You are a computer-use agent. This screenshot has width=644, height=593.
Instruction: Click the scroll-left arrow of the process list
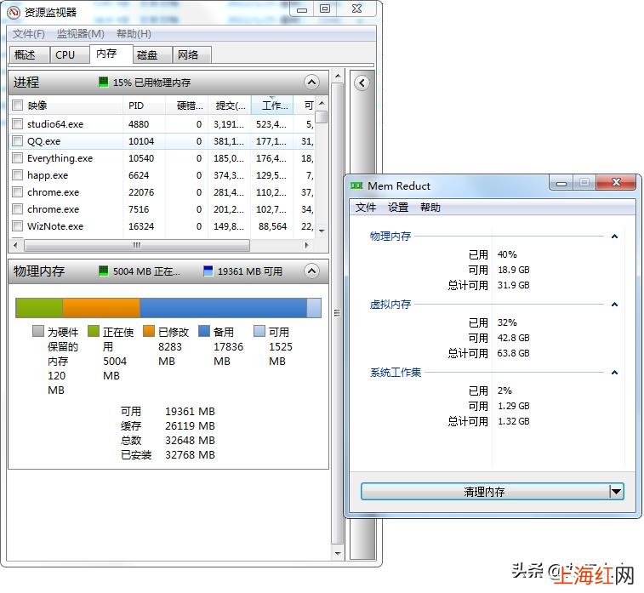(15, 245)
